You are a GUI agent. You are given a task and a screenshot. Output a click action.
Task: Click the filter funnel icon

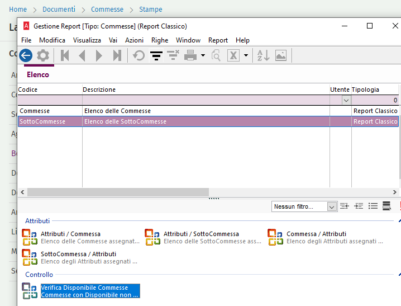tap(156, 55)
